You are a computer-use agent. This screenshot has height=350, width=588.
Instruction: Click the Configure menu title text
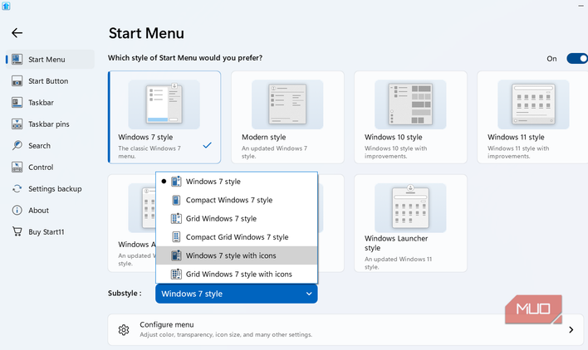pos(167,324)
